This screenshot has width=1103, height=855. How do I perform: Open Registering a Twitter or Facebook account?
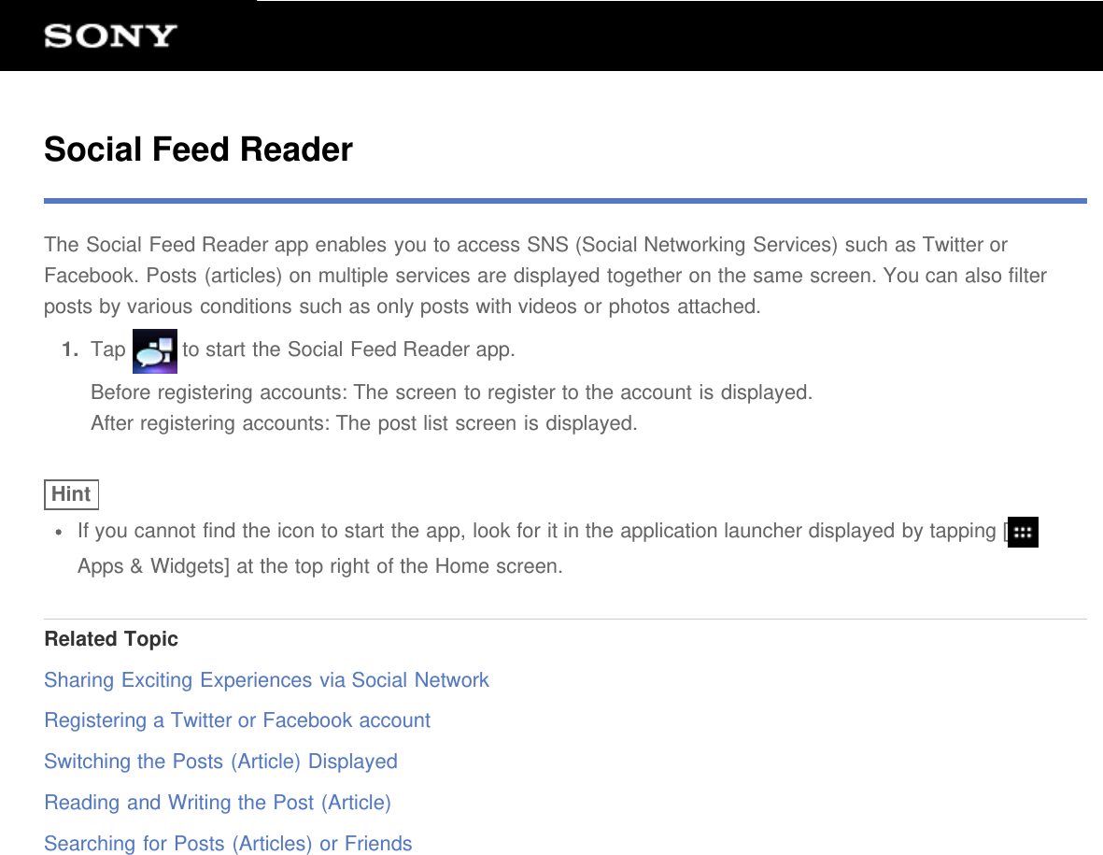pos(237,720)
